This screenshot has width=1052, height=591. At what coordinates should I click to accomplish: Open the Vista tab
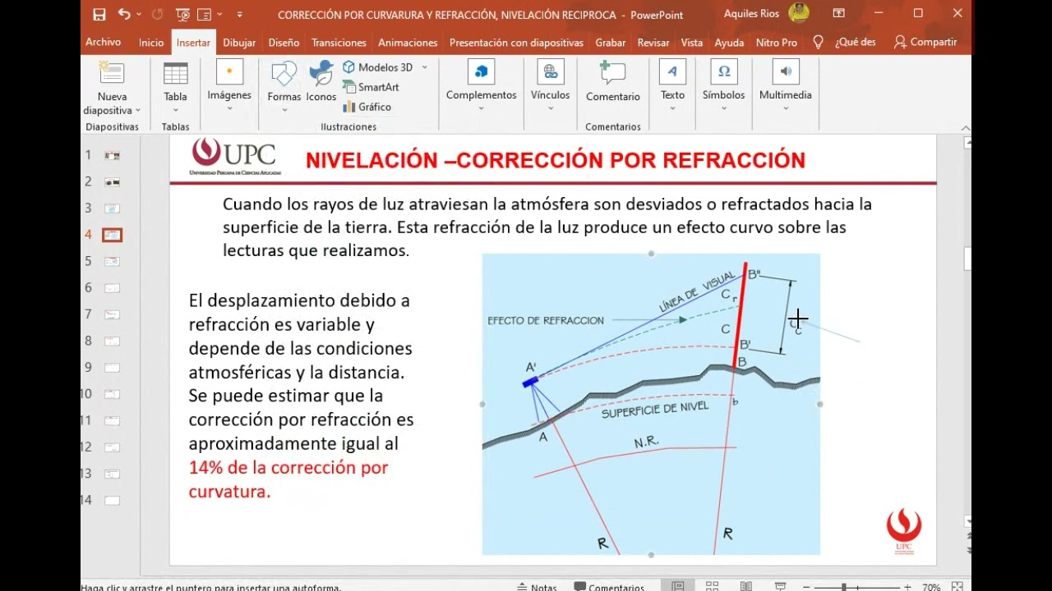point(692,43)
